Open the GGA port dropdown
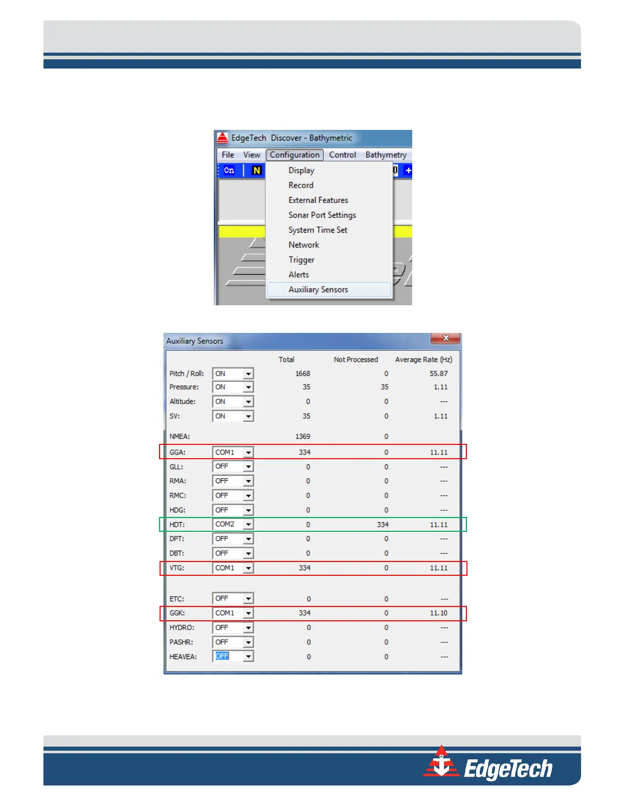This screenshot has height=810, width=626. click(x=248, y=453)
